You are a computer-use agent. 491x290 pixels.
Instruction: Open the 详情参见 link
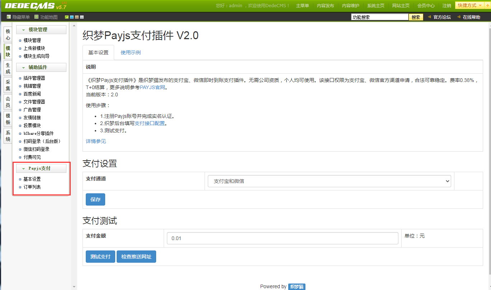click(x=96, y=141)
